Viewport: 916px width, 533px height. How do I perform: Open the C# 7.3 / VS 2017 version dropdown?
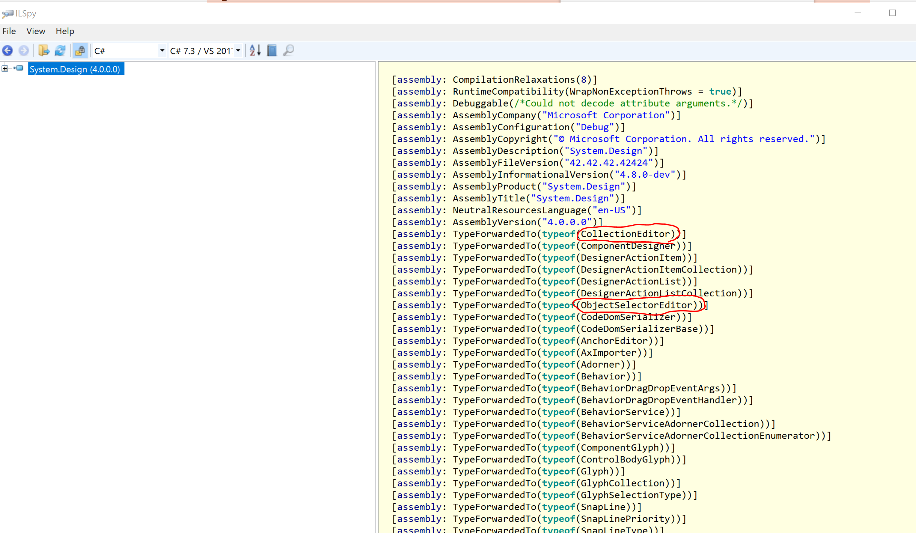(238, 50)
